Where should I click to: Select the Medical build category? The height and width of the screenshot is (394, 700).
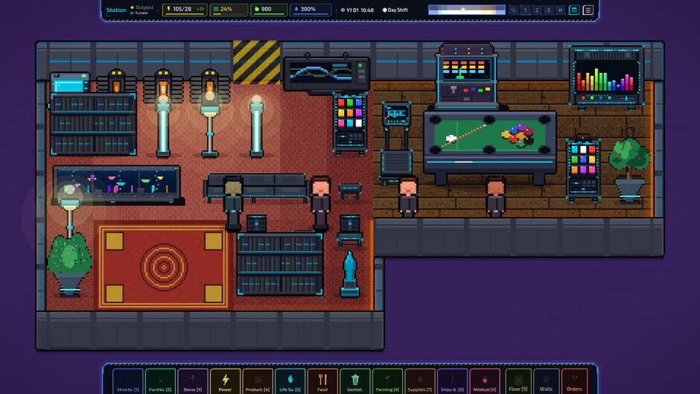tap(485, 381)
